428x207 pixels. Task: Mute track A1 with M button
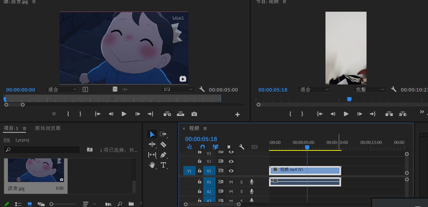click(231, 182)
